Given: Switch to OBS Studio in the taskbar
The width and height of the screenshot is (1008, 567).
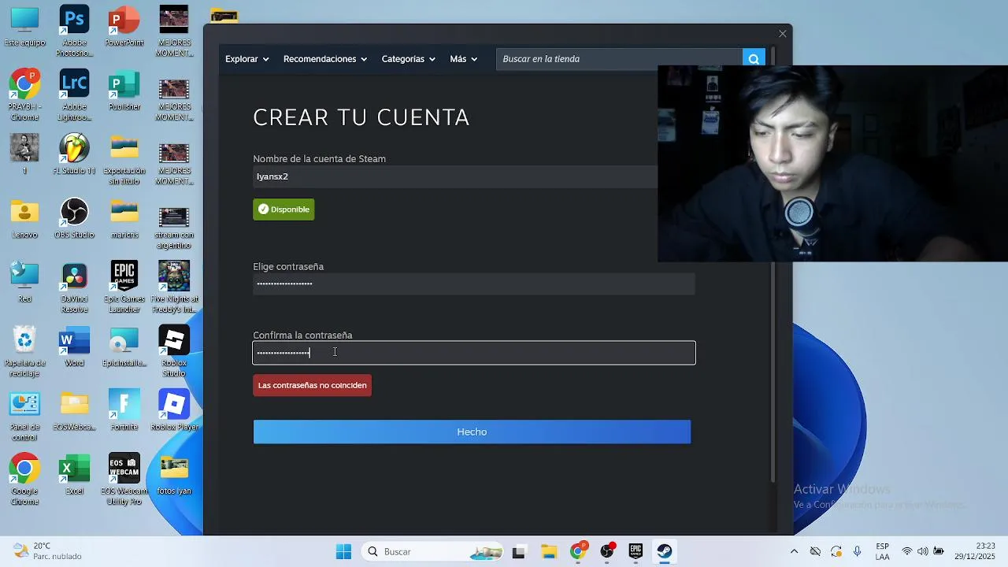Looking at the screenshot, I should click(x=606, y=551).
